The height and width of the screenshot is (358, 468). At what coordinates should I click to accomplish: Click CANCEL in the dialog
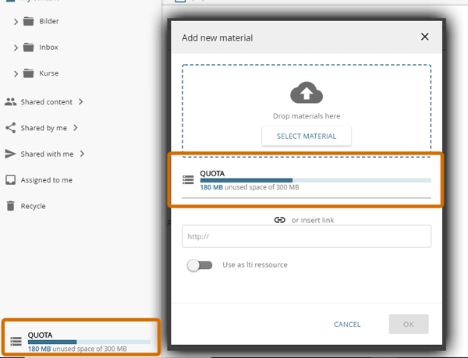(347, 324)
